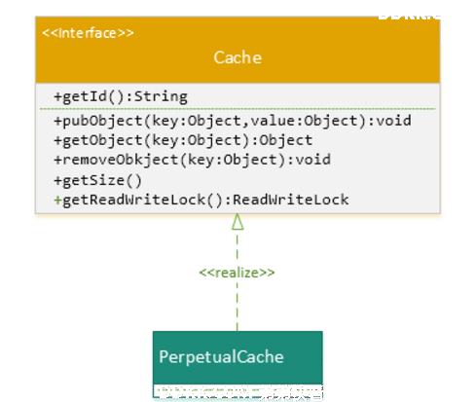Select the +getSize() method text

97,181
